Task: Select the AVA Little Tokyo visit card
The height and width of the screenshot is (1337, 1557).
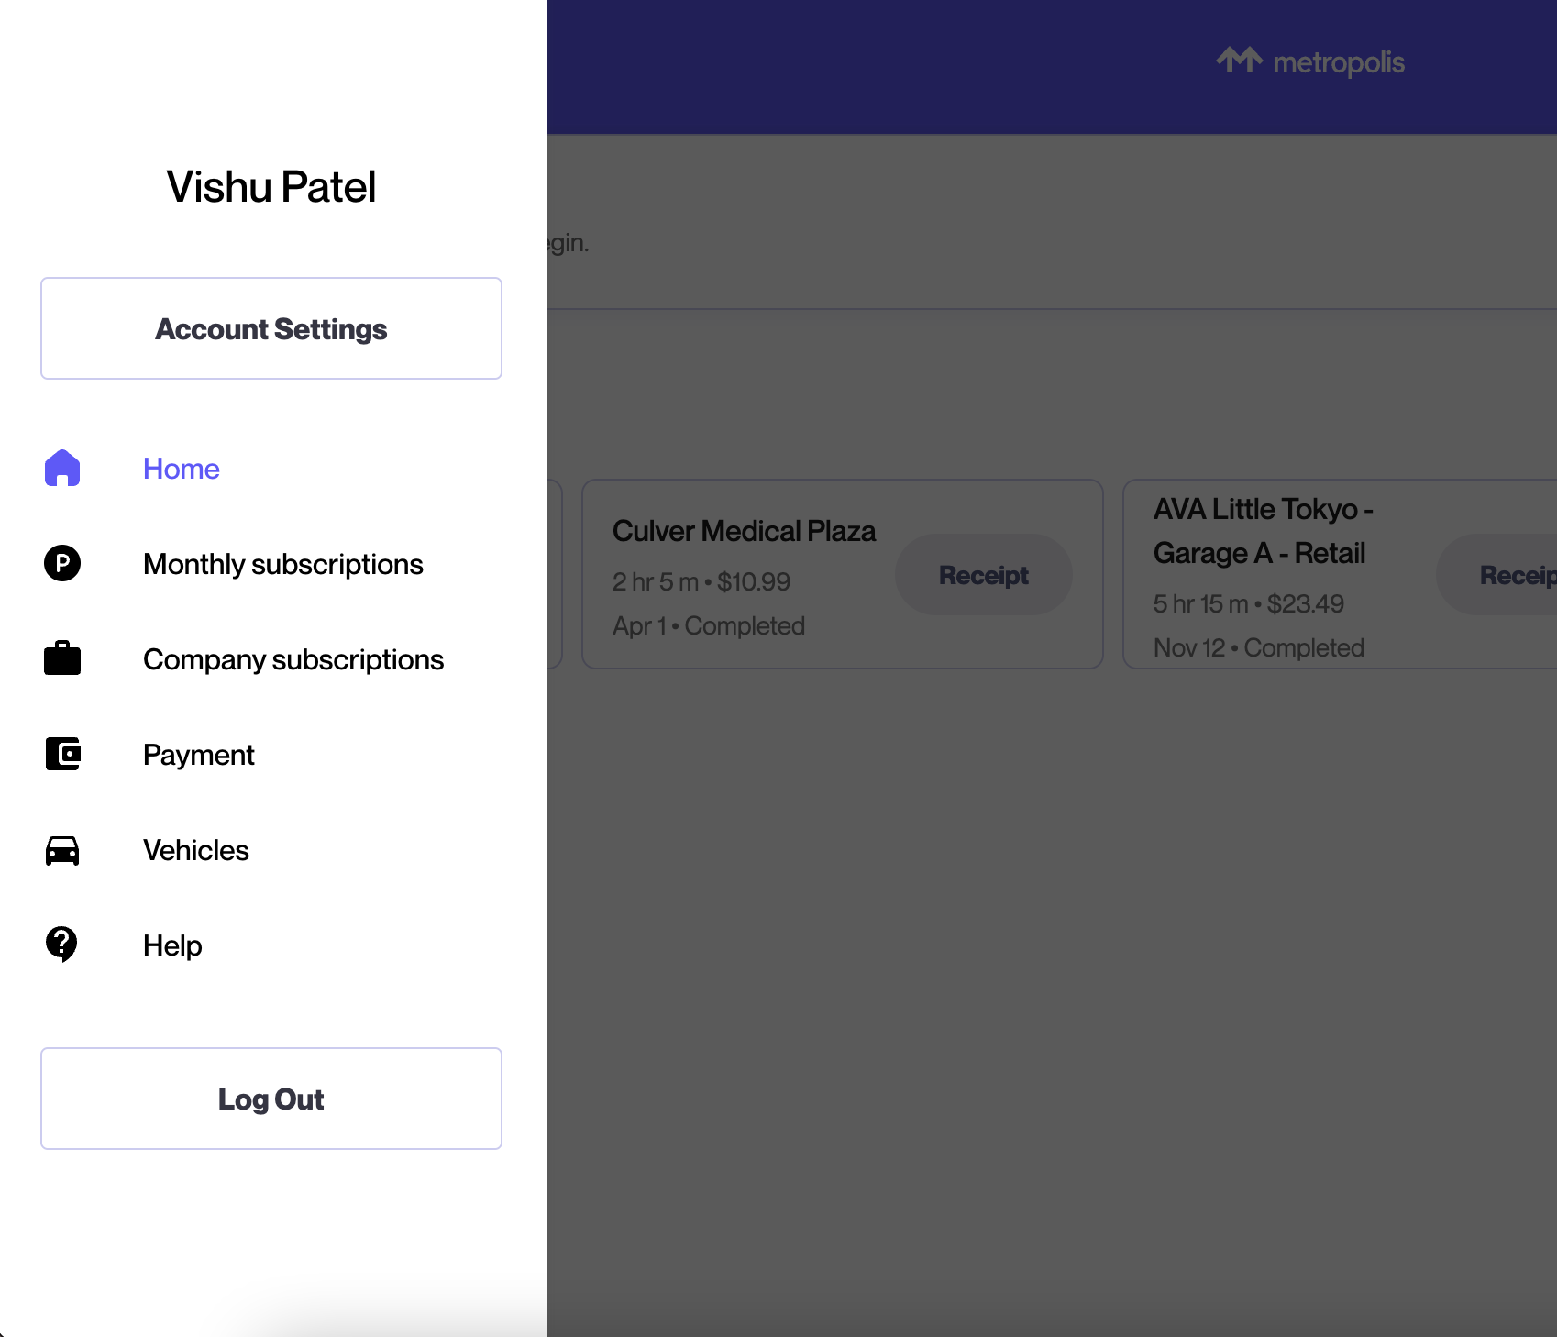Action: click(1340, 574)
